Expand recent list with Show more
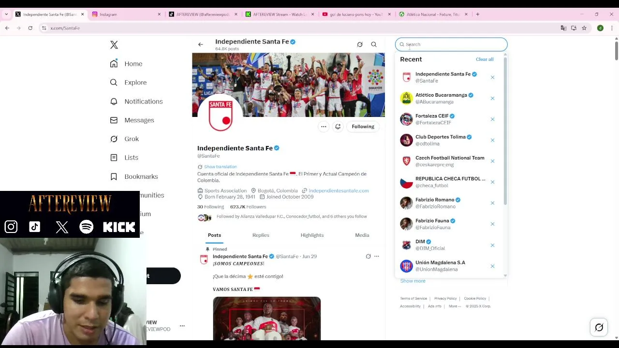 pyautogui.click(x=413, y=281)
